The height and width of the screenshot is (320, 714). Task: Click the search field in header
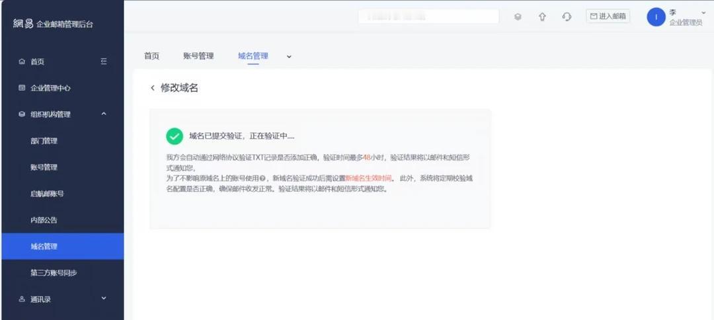click(x=428, y=17)
